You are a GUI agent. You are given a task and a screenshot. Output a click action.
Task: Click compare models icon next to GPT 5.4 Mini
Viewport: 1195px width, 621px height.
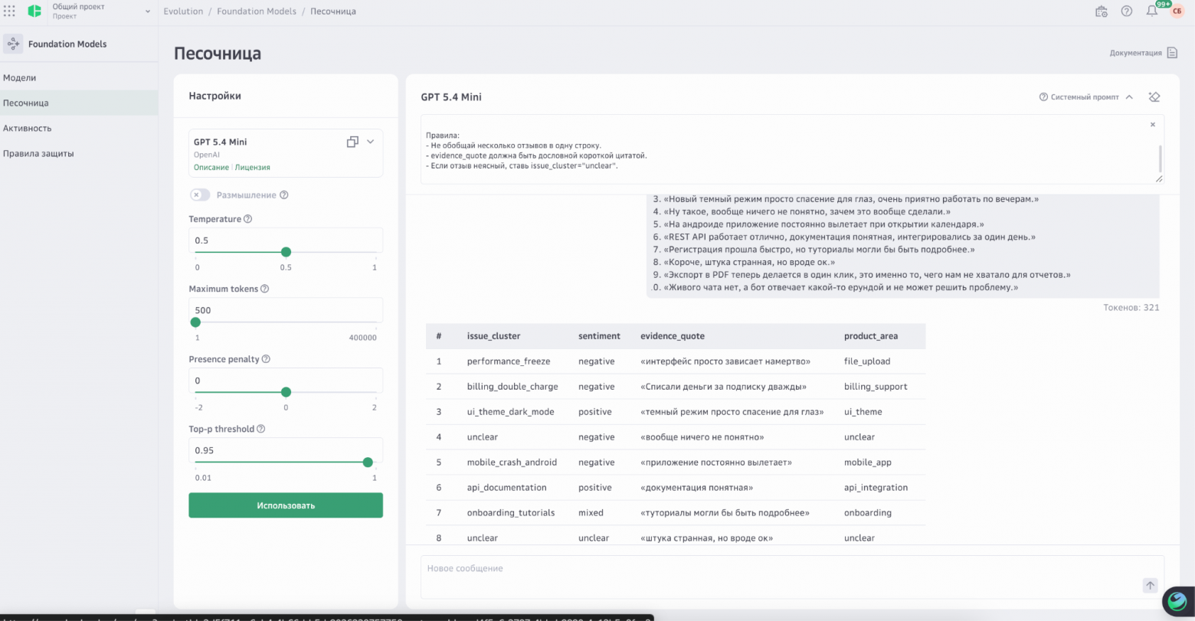(x=352, y=142)
